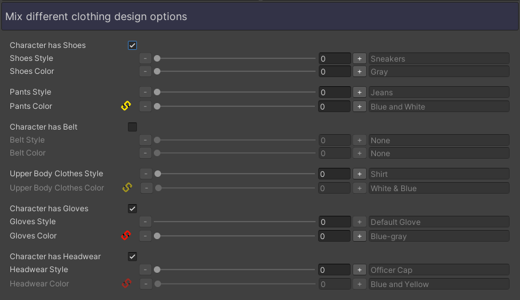Screen dimensions: 520x300
Task: Increase Shoes Style with the plus button
Action: pos(360,58)
